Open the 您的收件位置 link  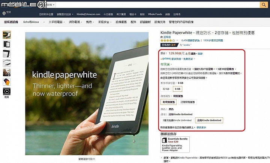[x=46, y=14]
